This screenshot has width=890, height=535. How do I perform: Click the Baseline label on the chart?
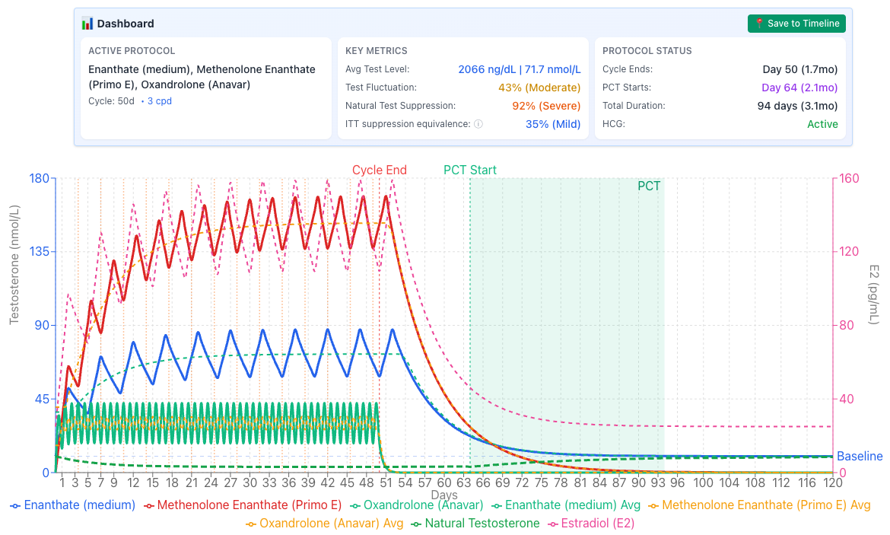click(x=860, y=456)
